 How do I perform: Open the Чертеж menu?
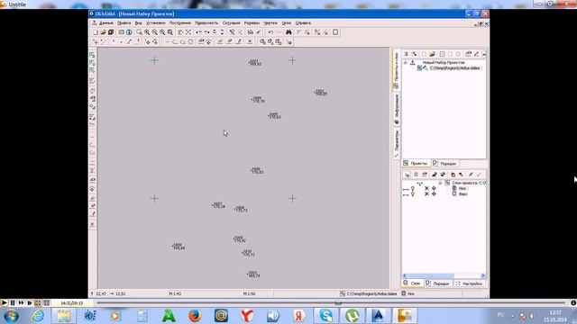270,22
